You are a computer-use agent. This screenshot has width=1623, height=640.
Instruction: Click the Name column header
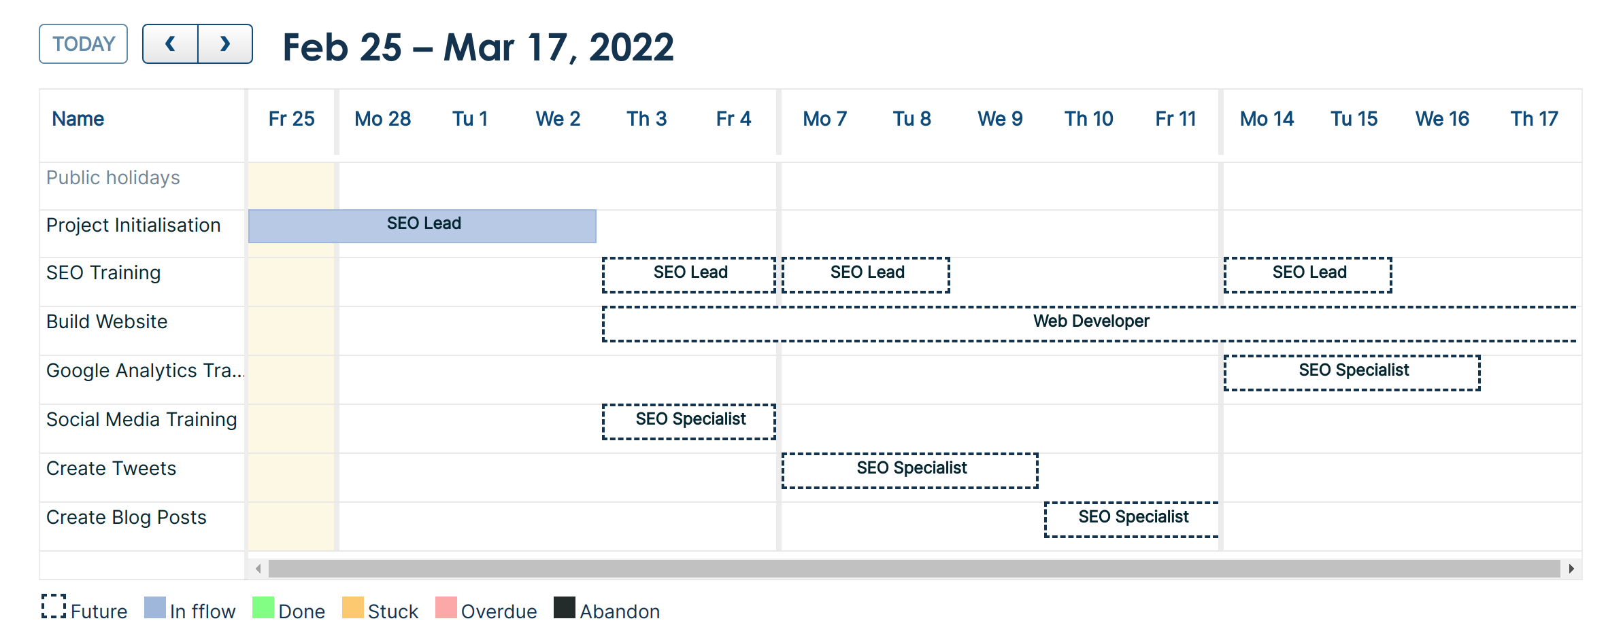pyautogui.click(x=78, y=119)
